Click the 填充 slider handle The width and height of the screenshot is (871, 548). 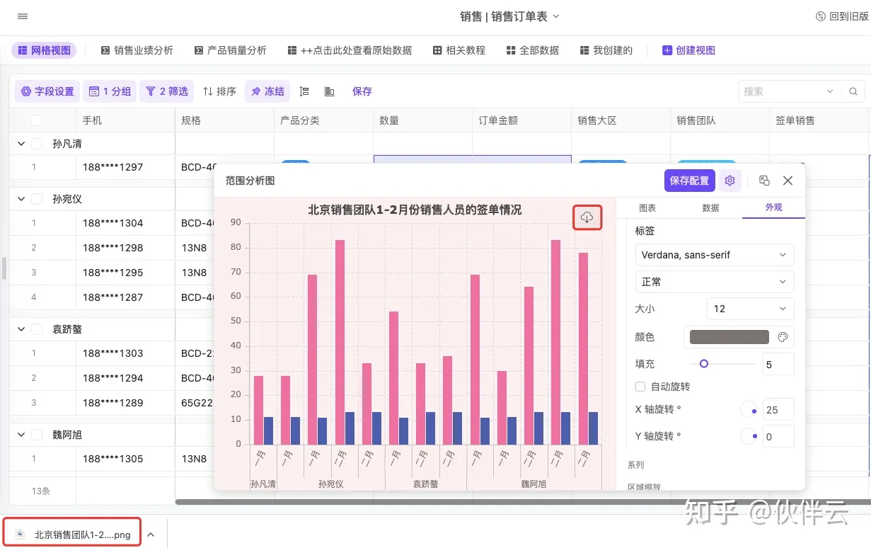click(x=703, y=364)
